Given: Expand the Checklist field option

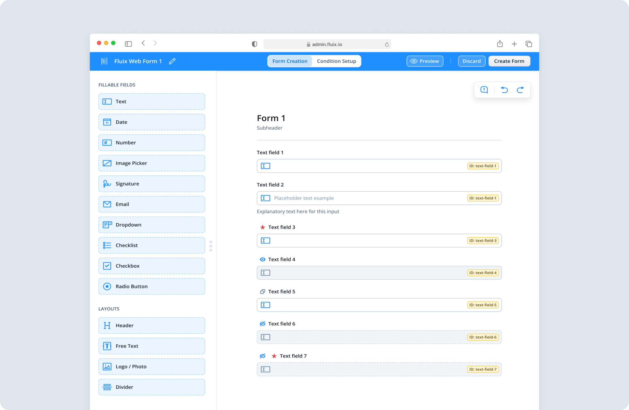Looking at the screenshot, I should [151, 245].
